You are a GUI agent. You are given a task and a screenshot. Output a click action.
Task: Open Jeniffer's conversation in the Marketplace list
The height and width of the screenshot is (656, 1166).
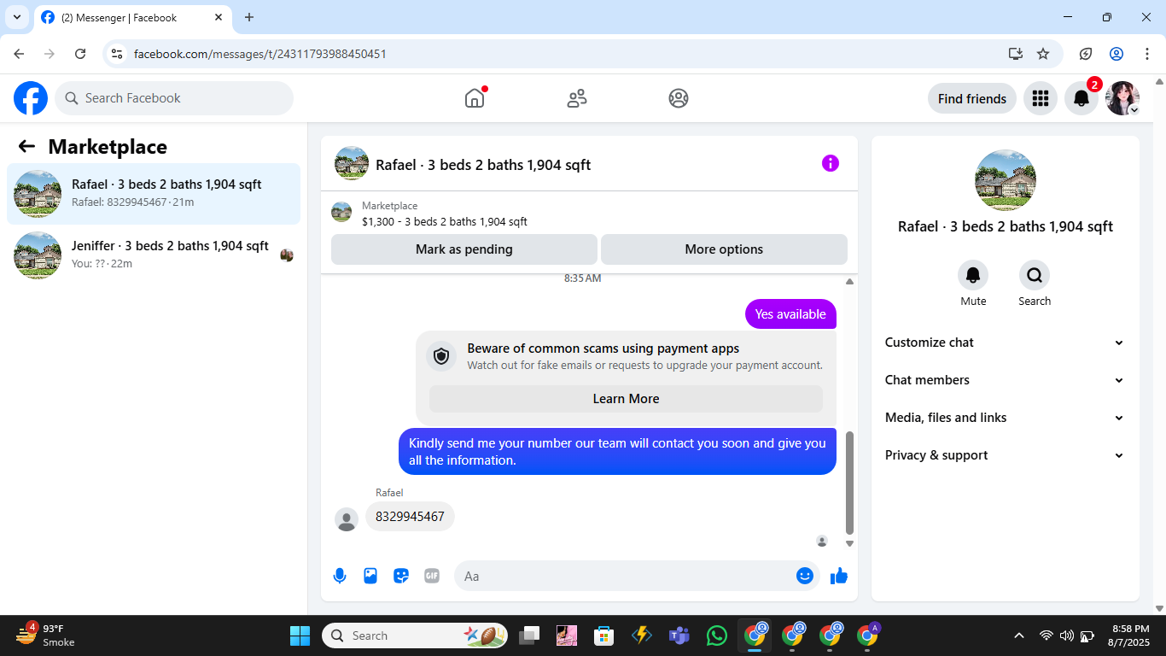click(154, 255)
